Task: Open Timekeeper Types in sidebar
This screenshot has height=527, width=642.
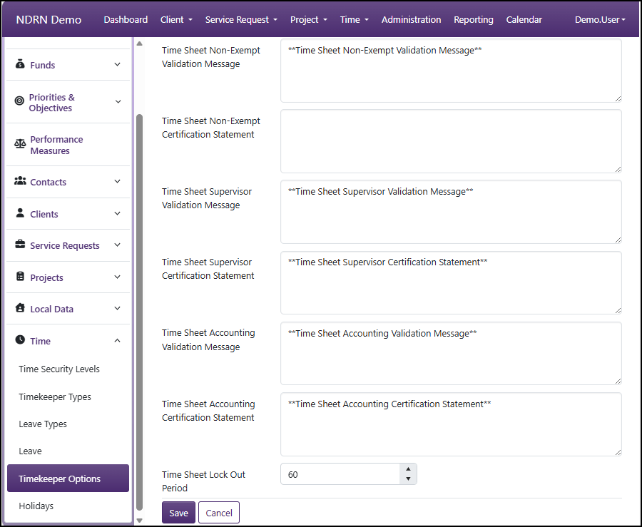Action: pos(55,397)
